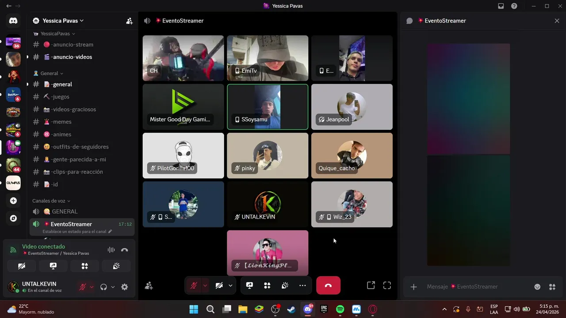Turn on camera in call control bar
This screenshot has height=318, width=566.
tap(219, 286)
